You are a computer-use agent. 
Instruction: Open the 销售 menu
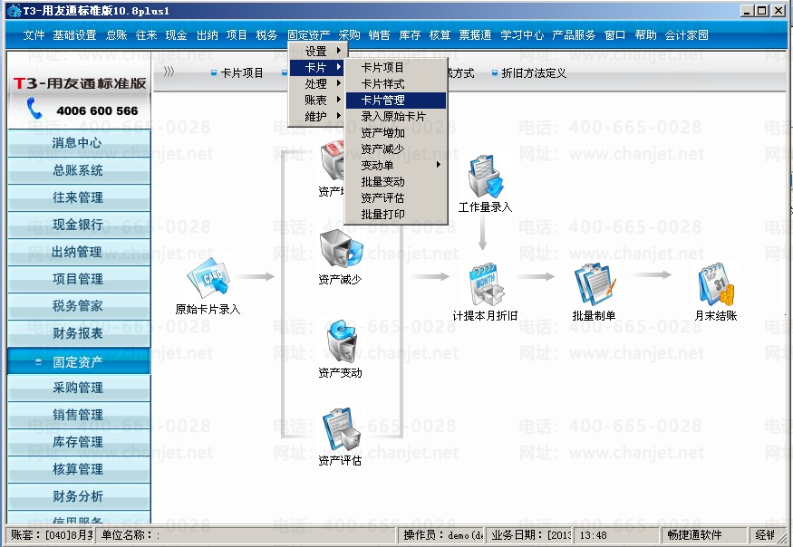click(x=379, y=35)
